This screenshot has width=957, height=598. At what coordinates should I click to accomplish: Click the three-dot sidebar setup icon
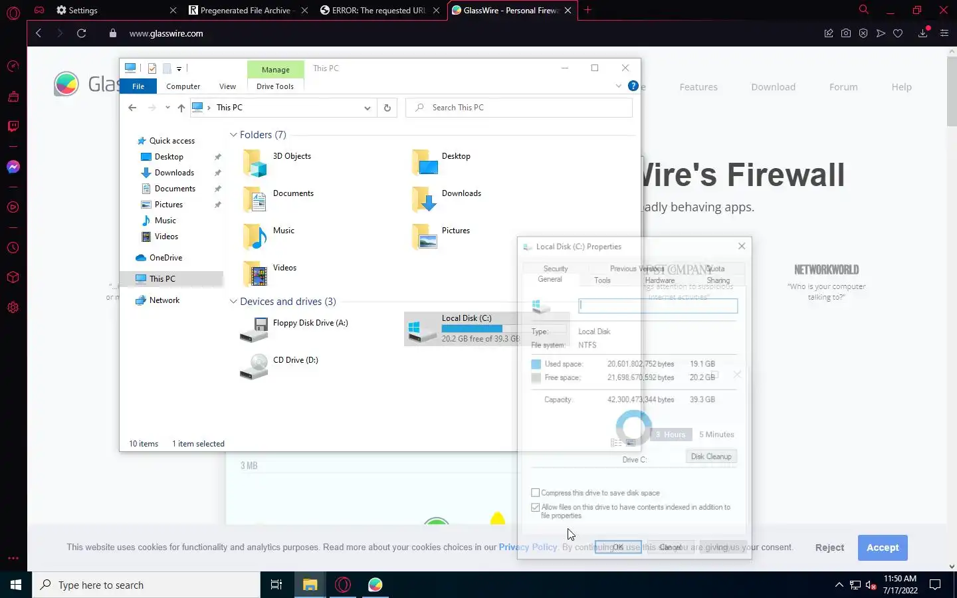(x=13, y=558)
